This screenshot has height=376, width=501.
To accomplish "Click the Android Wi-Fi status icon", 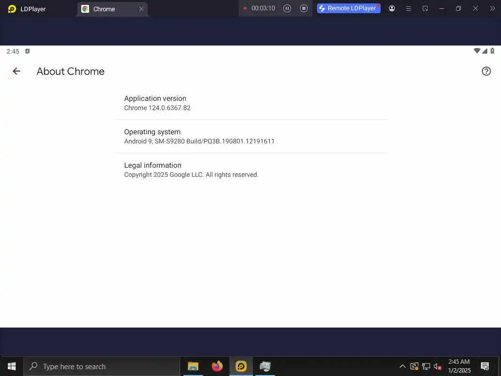I will 477,51.
